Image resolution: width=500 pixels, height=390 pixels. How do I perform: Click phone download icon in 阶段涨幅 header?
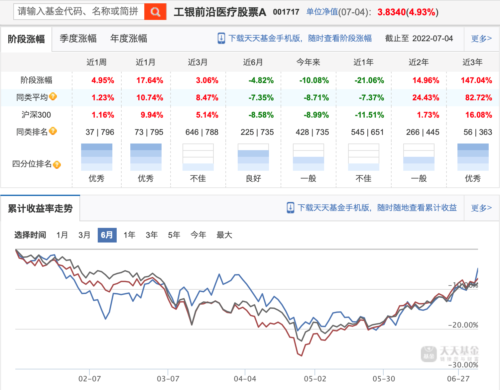(221, 39)
